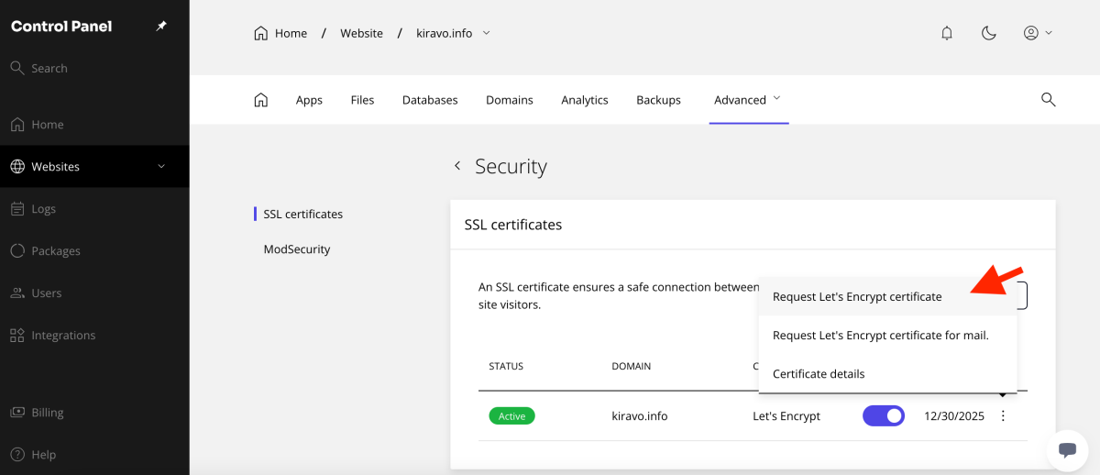The image size is (1100, 475).
Task: Switch to the Databases tab
Action: [x=430, y=100]
